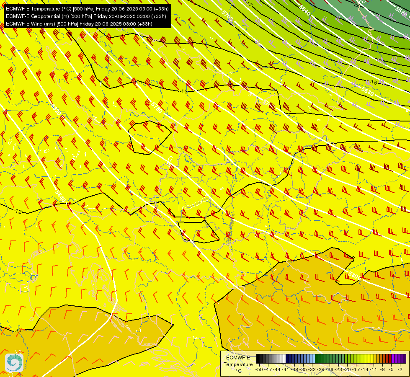Screen dimensions: 410x377
Task: Click the -15 isotherm label
Action: pos(374,83)
